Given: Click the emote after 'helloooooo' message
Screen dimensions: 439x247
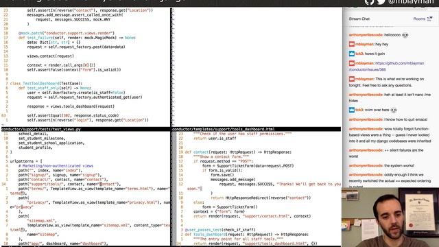Looking at the screenshot, I should (405, 35).
